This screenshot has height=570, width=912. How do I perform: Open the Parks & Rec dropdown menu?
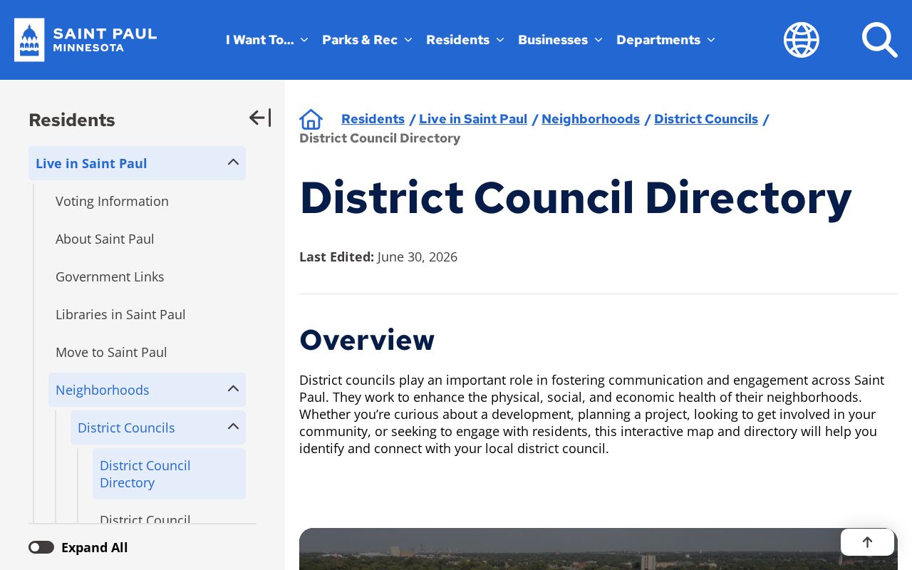(x=367, y=40)
